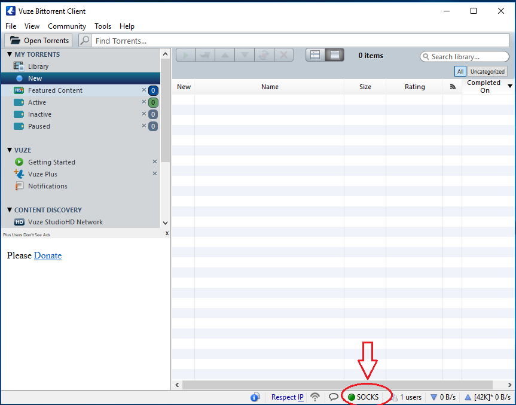This screenshot has height=405, width=516.
Task: Show Inactive torrents in the sidebar
Action: pyautogui.click(x=81, y=114)
